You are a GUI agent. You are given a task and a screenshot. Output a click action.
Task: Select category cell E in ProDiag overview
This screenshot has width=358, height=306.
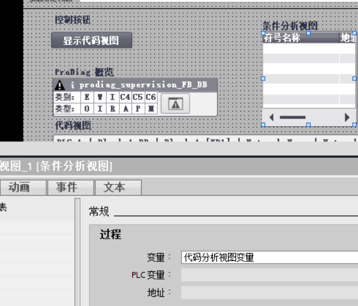click(87, 97)
